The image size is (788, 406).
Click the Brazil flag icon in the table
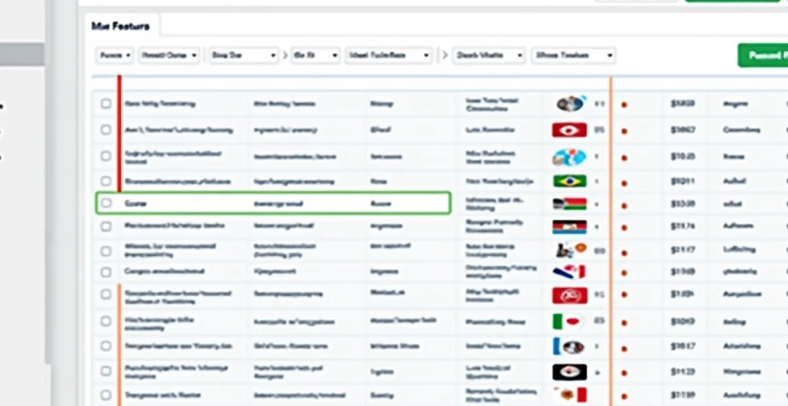click(x=569, y=181)
